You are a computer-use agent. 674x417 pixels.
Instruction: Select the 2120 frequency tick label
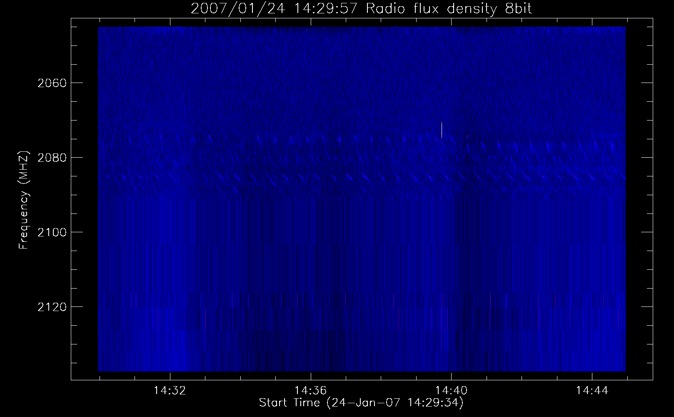pos(52,307)
